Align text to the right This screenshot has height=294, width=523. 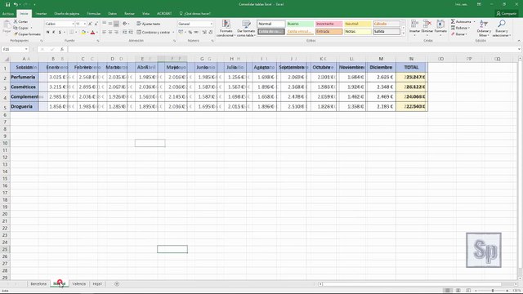coord(116,33)
